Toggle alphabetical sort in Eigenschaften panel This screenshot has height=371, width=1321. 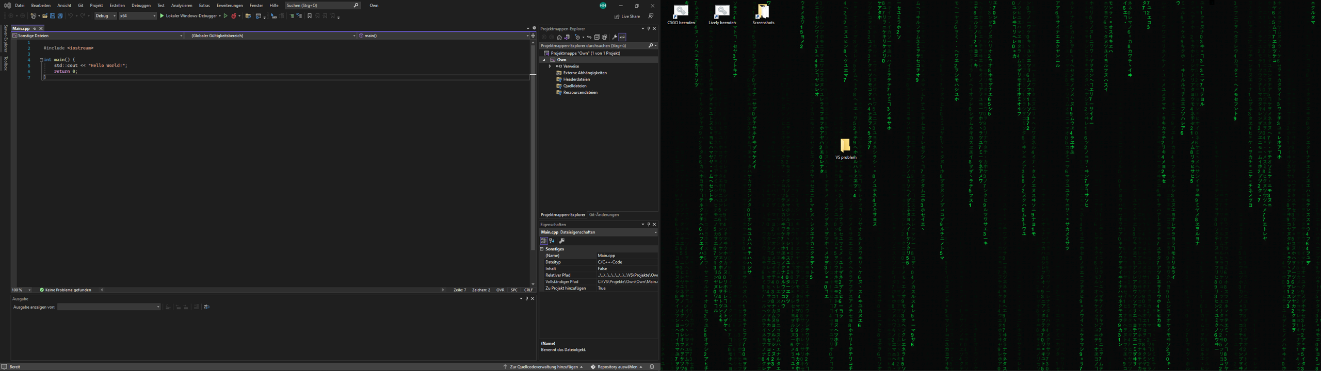click(x=552, y=241)
